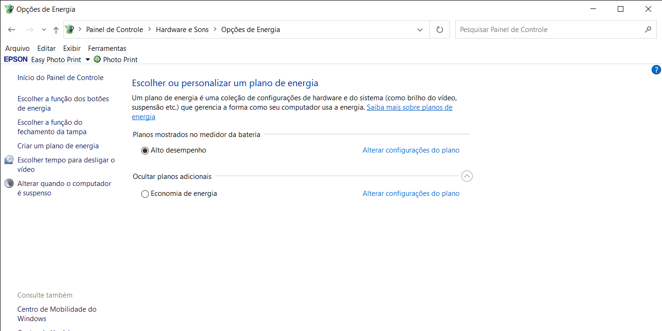
Task: Select the Economia de energia radio button
Action: (x=145, y=194)
